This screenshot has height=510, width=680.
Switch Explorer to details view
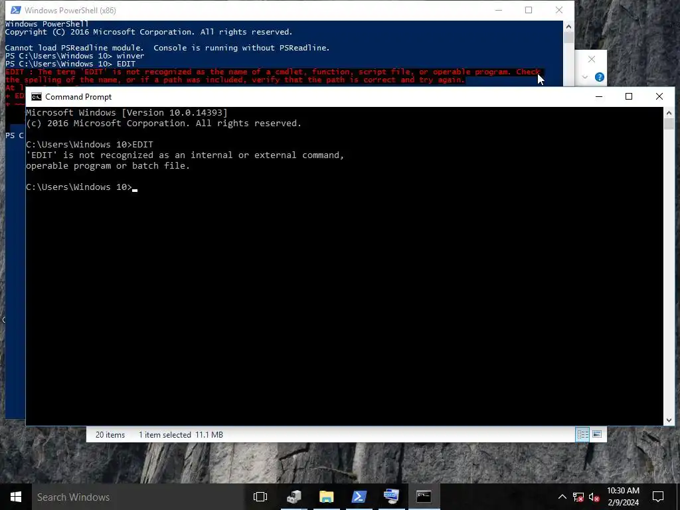coord(582,434)
